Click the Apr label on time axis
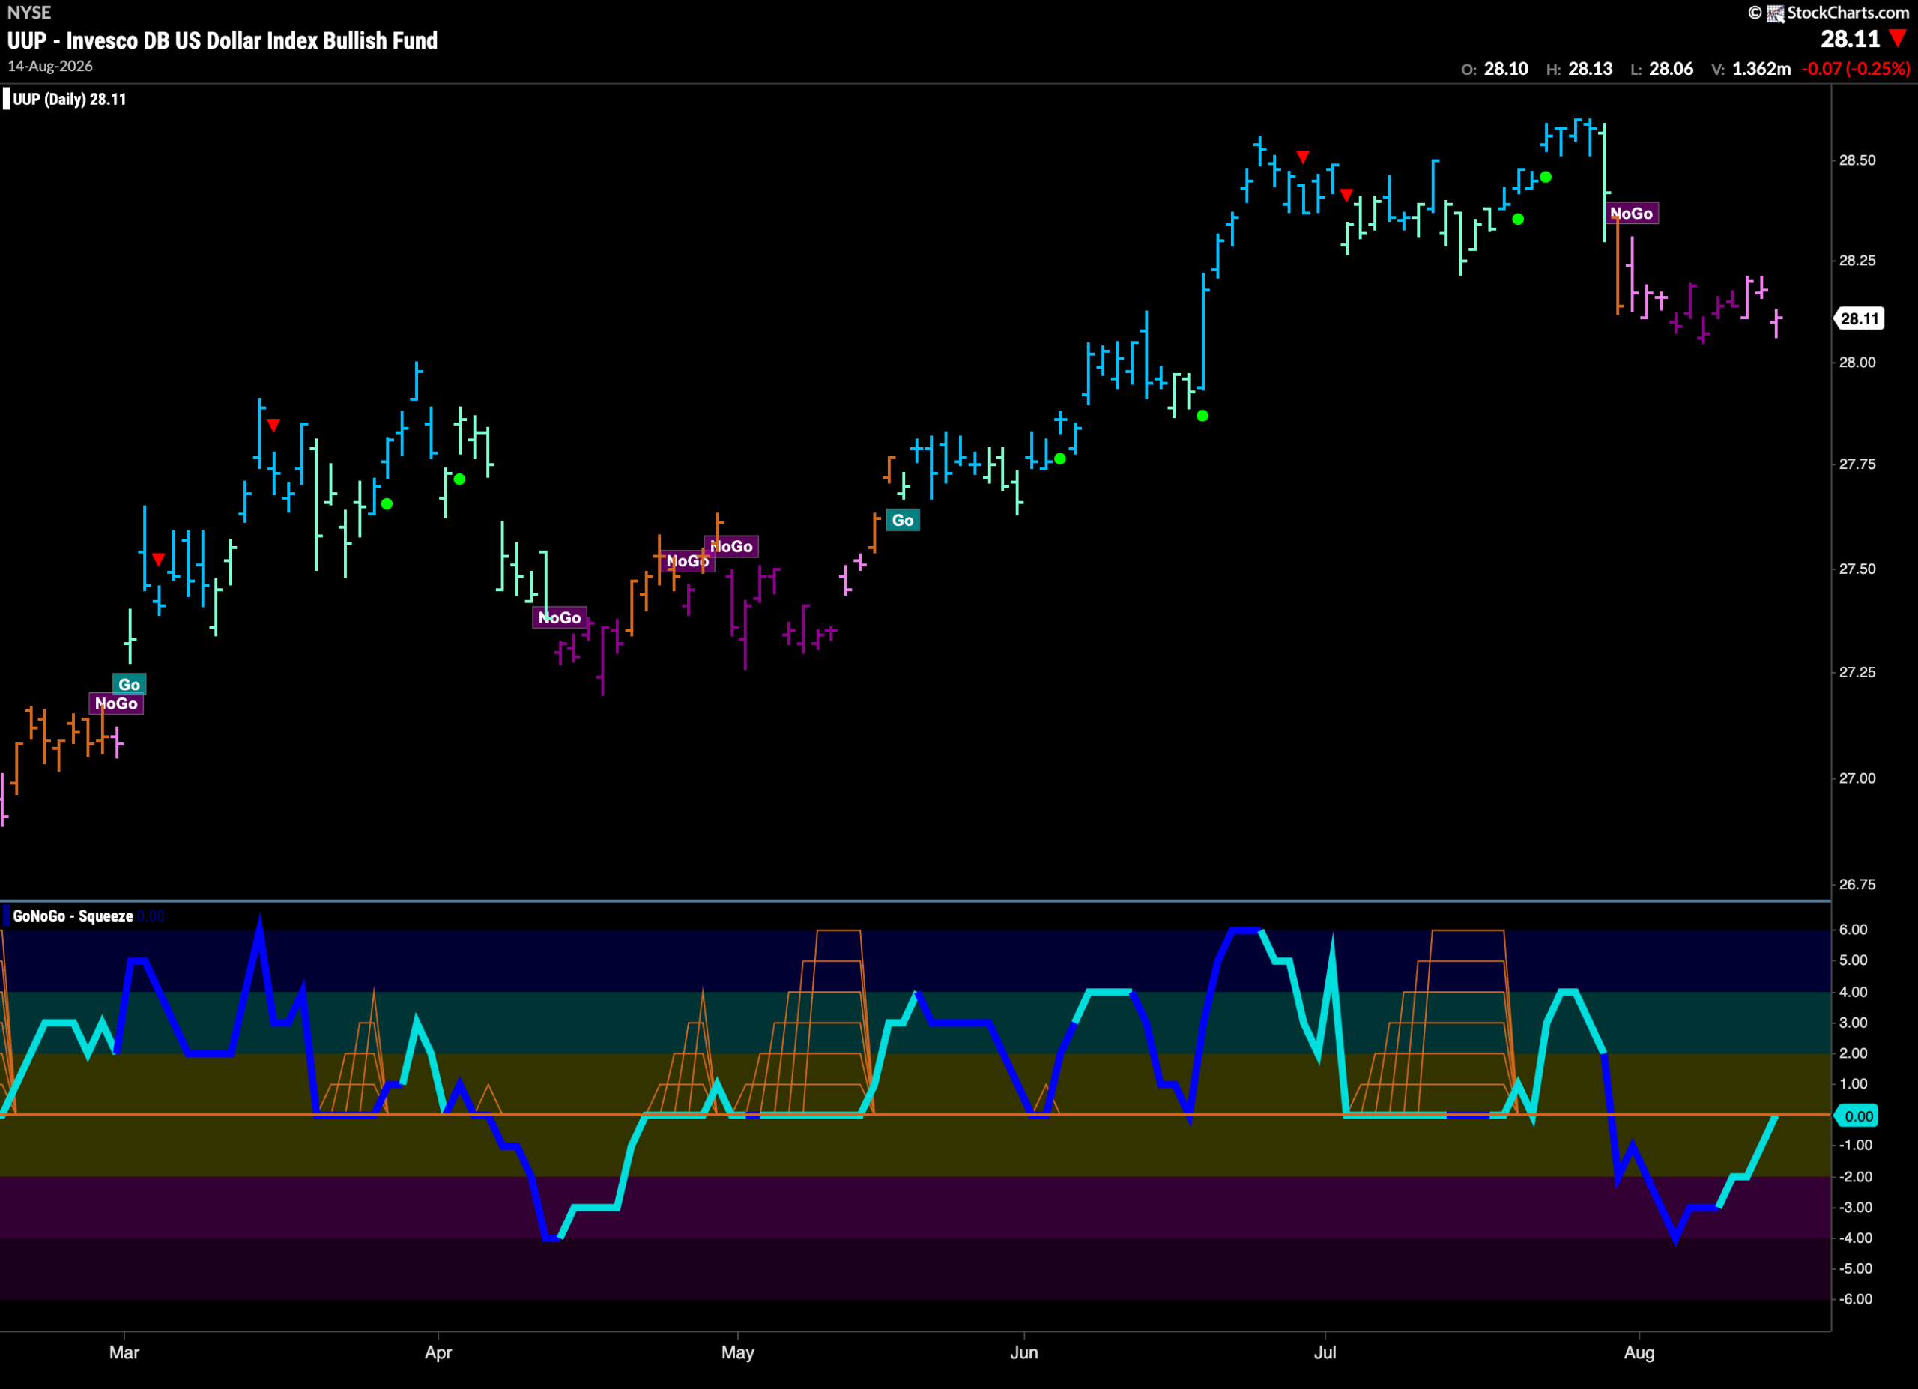The height and width of the screenshot is (1389, 1918). (x=438, y=1352)
